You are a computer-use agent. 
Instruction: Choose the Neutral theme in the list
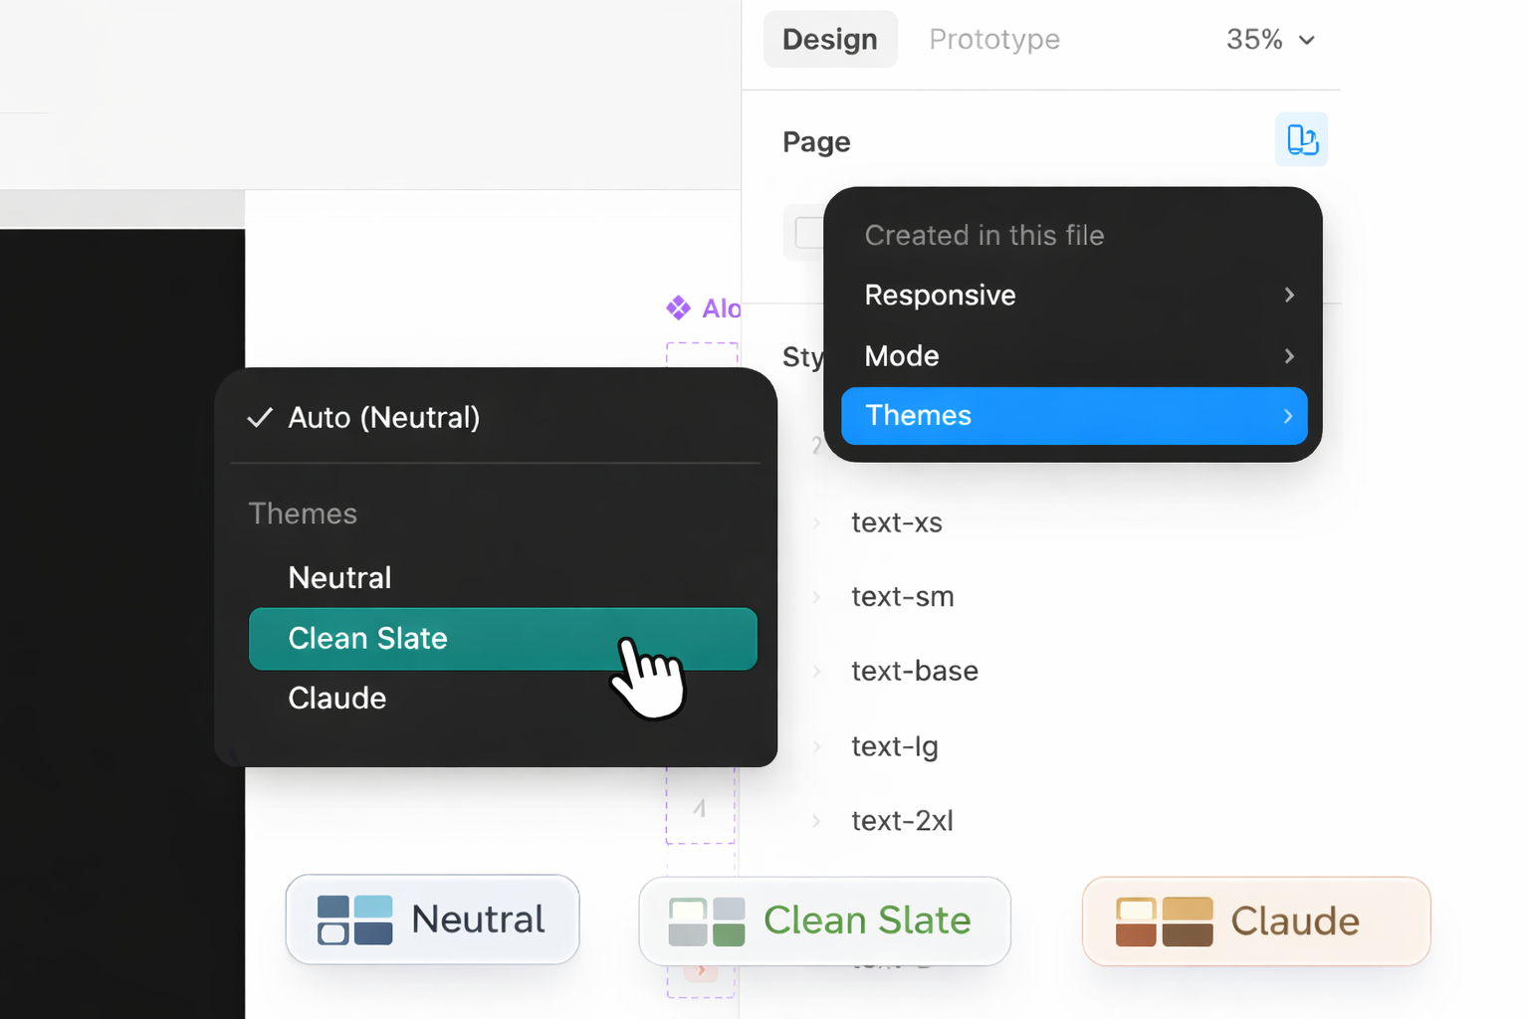click(x=503, y=578)
